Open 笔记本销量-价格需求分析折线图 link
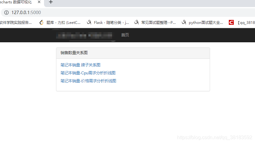The height and width of the screenshot is (143, 255). [88, 81]
